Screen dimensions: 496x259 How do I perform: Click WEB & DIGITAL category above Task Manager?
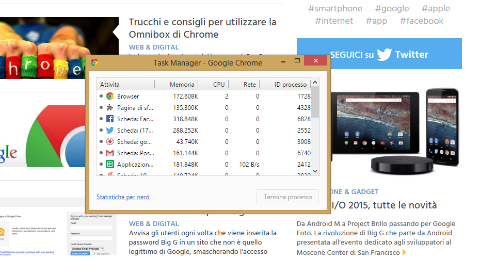(154, 47)
